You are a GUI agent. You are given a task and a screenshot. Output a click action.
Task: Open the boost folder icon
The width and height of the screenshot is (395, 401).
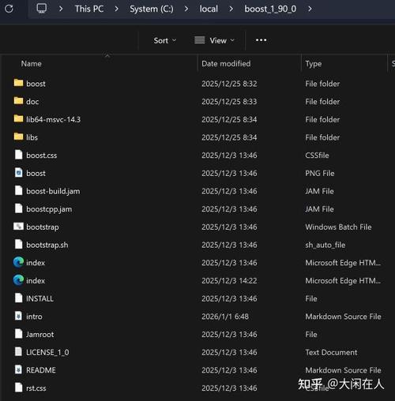tap(18, 83)
